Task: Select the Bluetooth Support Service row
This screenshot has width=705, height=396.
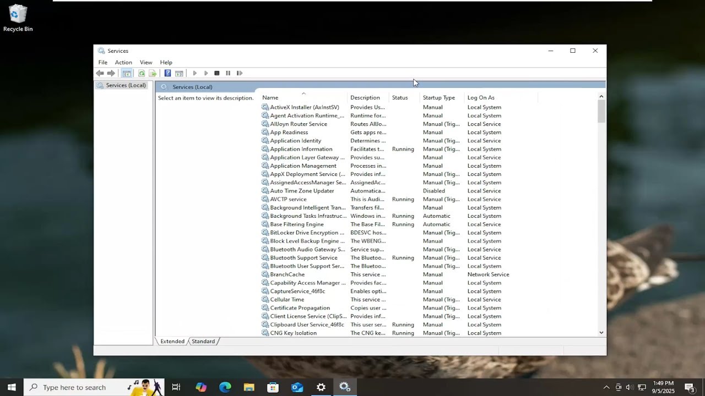Action: pyautogui.click(x=385, y=258)
